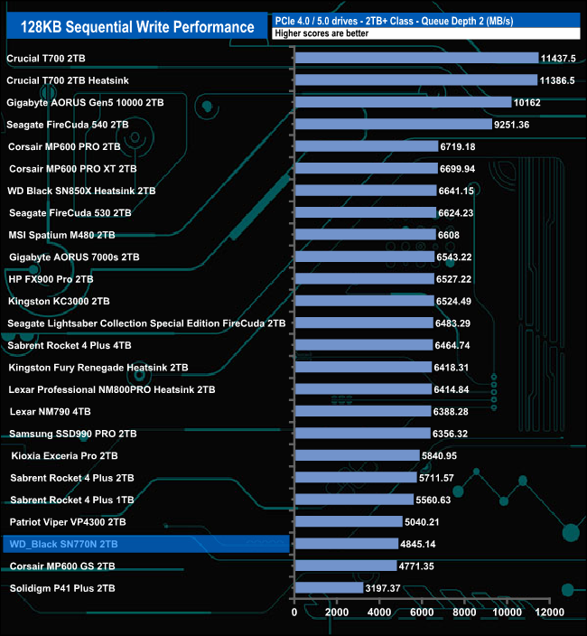The width and height of the screenshot is (587, 636).
Task: Select the label 'Seagate FireCuda 540 2TB'
Action: [68, 125]
